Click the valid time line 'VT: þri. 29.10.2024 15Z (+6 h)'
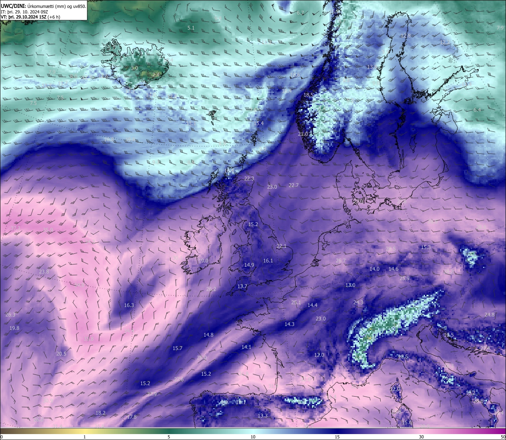The width and height of the screenshot is (506, 440). point(31,17)
